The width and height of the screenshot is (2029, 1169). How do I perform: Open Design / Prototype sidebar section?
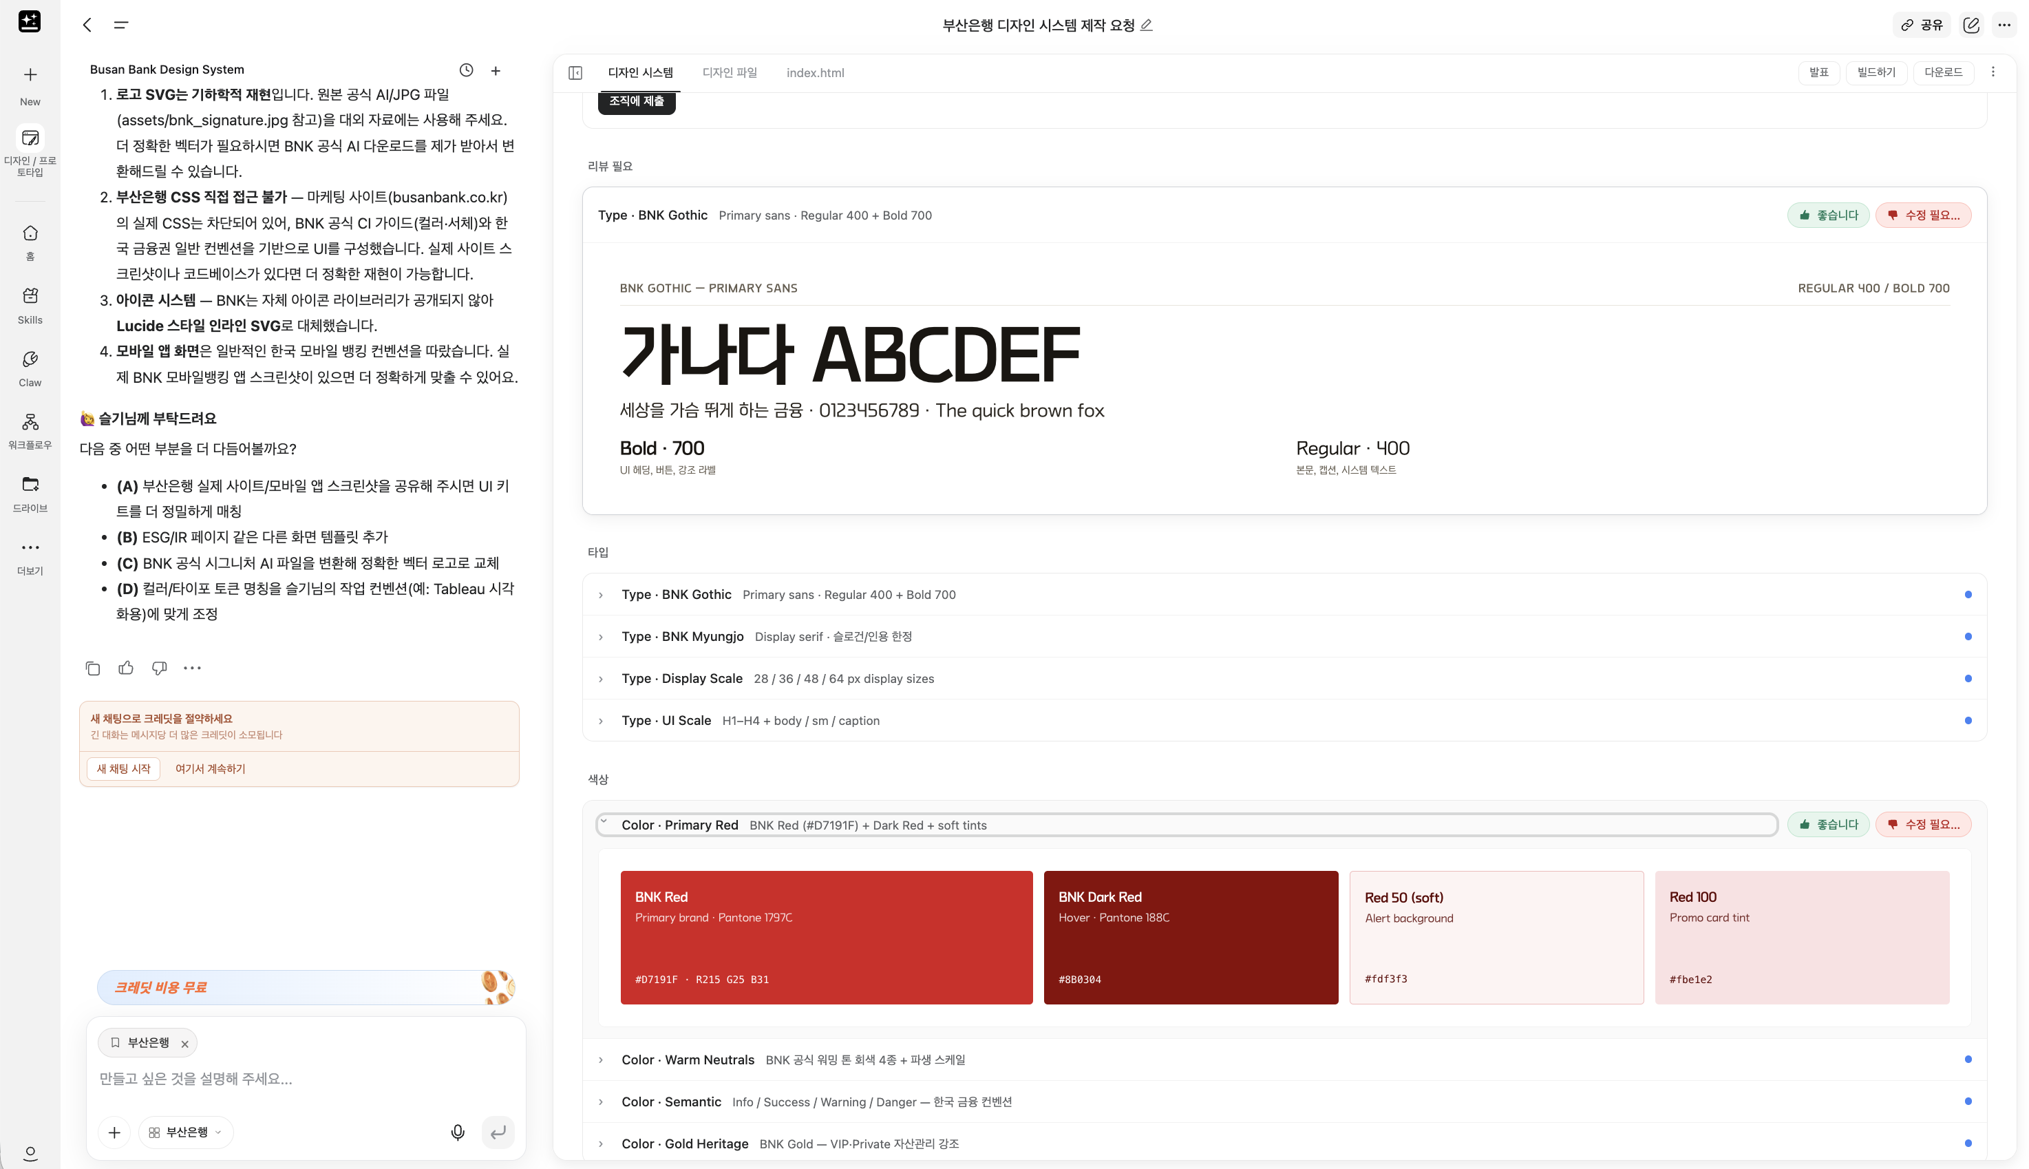coord(30,151)
